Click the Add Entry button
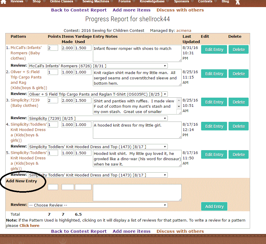266x244 pixels. 214,207
